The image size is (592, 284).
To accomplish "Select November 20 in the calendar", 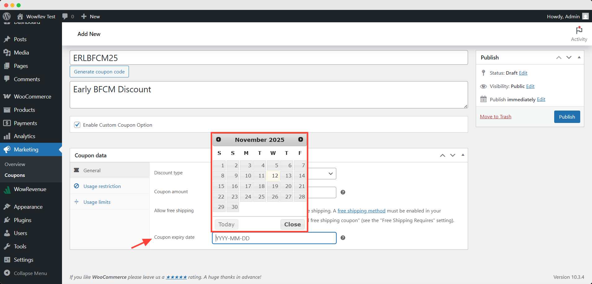I will point(288,186).
